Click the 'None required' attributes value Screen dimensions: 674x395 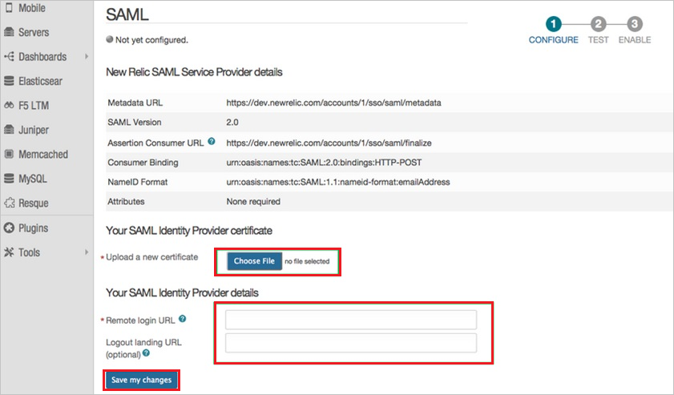click(253, 202)
